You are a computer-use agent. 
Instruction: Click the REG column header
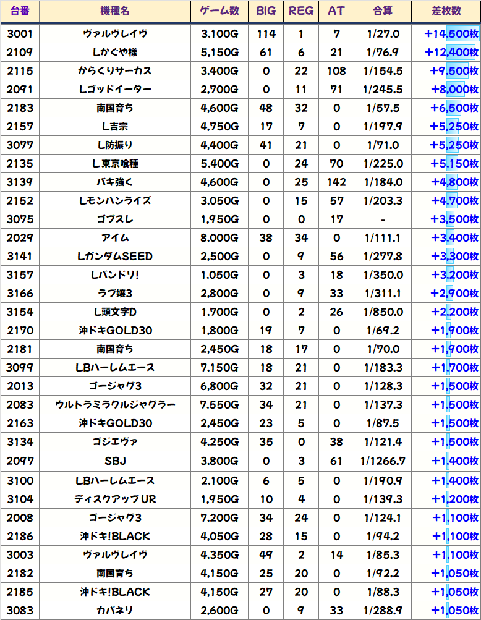[x=301, y=11]
